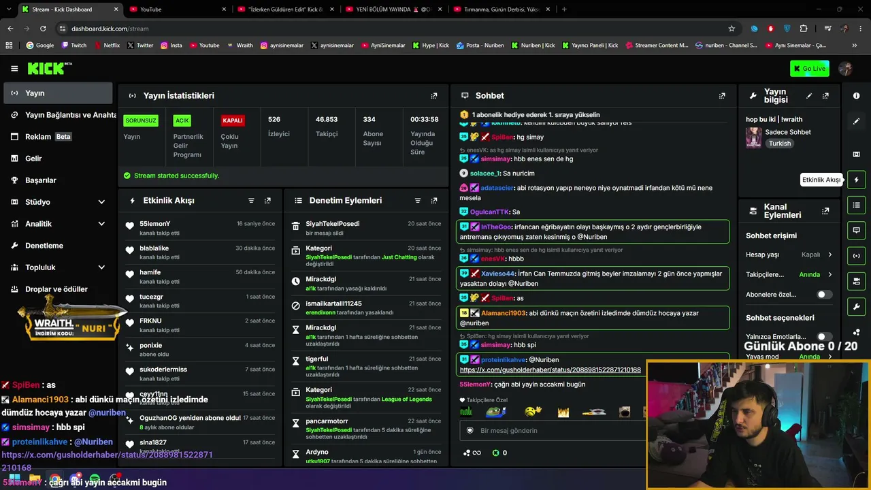Click the shield icon in message box
Viewport: 871px width, 490px height.
coord(470,431)
